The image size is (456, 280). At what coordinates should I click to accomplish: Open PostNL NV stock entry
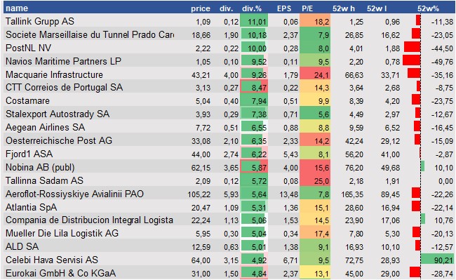click(x=28, y=48)
